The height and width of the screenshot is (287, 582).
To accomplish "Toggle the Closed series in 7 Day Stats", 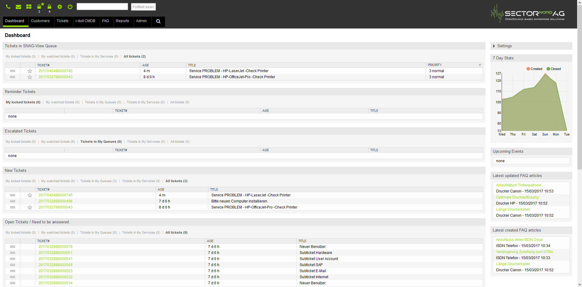I will pos(553,69).
